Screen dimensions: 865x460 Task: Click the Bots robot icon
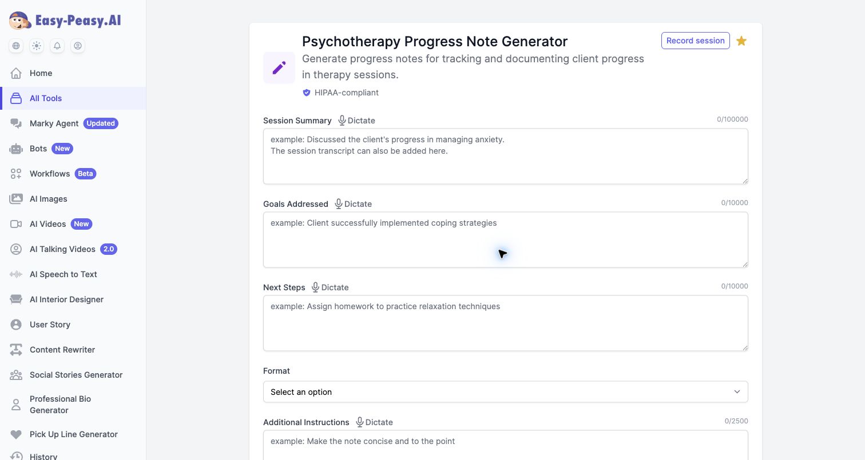pos(16,149)
